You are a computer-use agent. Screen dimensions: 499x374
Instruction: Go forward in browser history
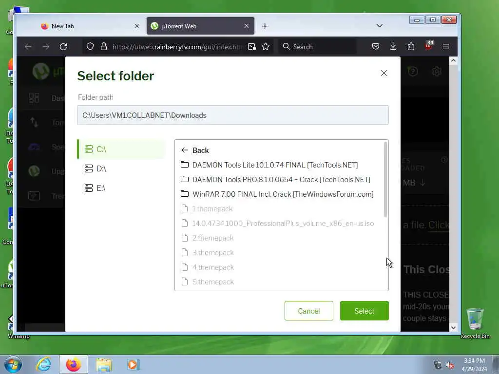46,47
